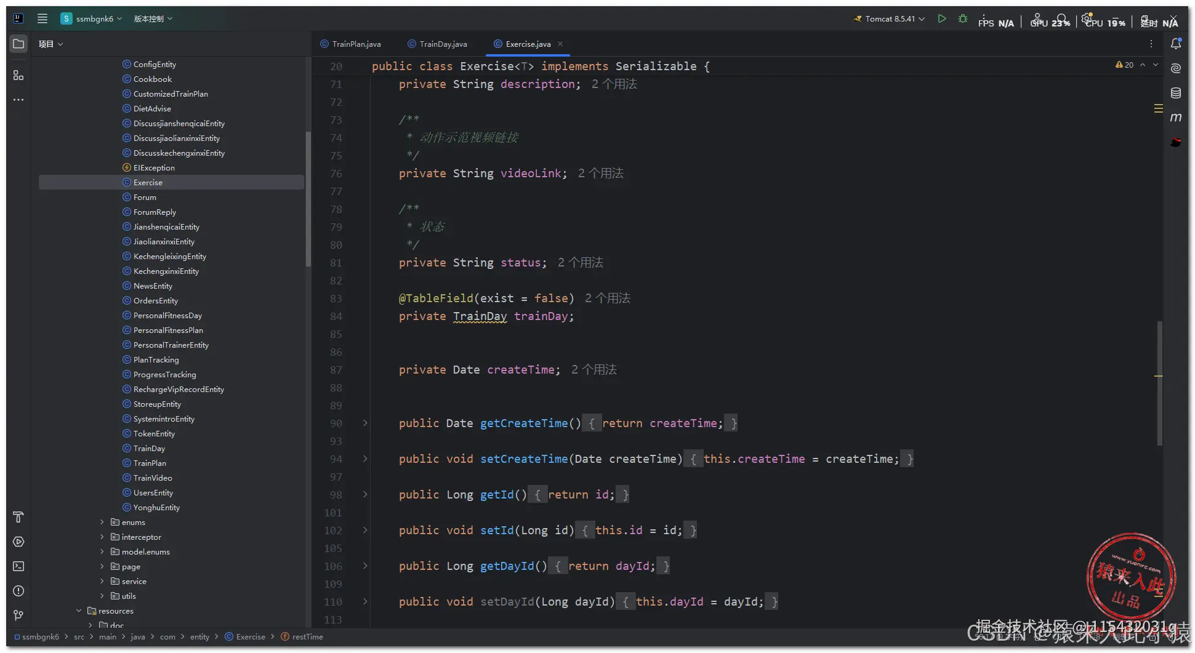The height and width of the screenshot is (653, 1195).
Task: Click the editor vertical scrollbar thumb
Action: point(1160,383)
